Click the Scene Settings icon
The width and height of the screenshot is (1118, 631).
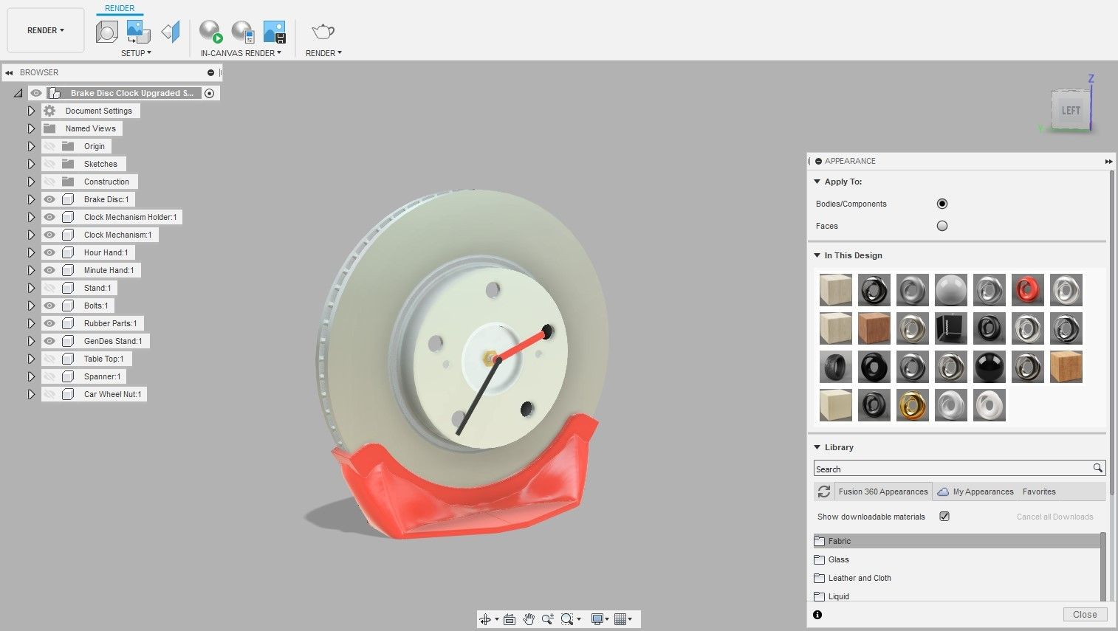(x=138, y=32)
